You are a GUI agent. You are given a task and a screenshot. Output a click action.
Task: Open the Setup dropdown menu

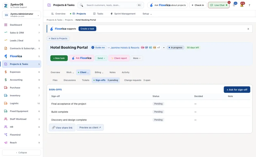coord(147,14)
